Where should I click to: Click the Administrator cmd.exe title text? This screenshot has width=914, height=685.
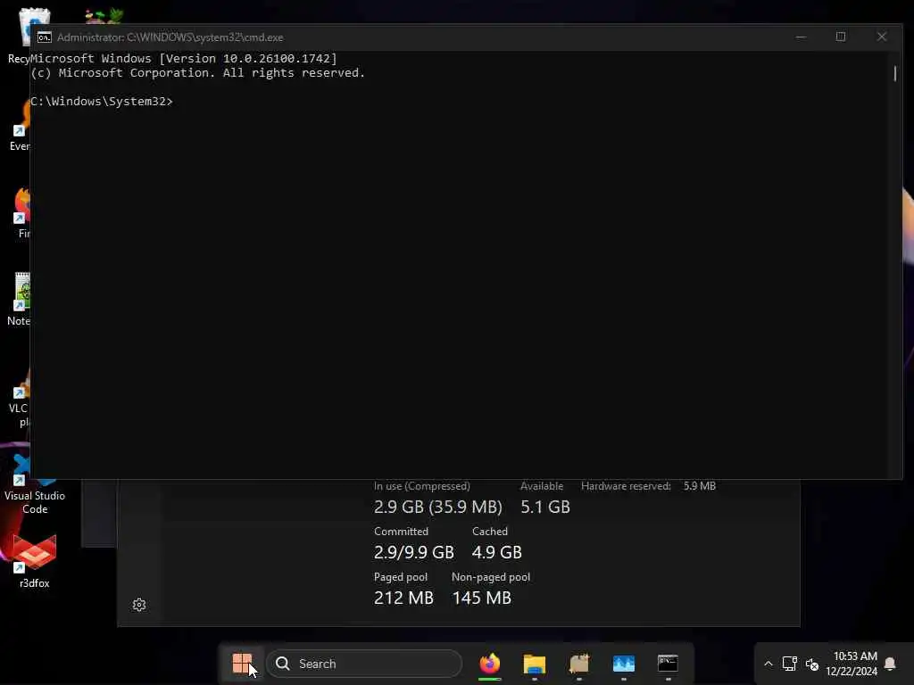pyautogui.click(x=170, y=37)
